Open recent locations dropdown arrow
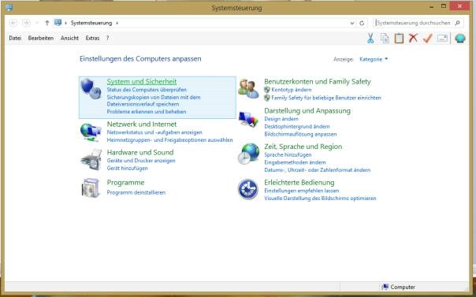 click(37, 23)
